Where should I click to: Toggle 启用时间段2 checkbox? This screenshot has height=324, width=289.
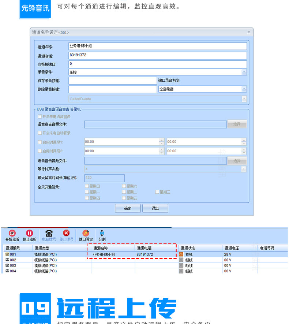pyautogui.click(x=40, y=151)
